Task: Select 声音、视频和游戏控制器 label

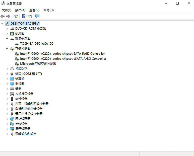Action: 32,104
